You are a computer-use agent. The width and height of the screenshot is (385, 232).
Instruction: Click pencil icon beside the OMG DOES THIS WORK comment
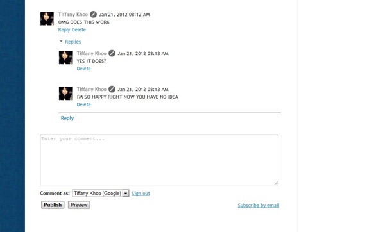93,15
